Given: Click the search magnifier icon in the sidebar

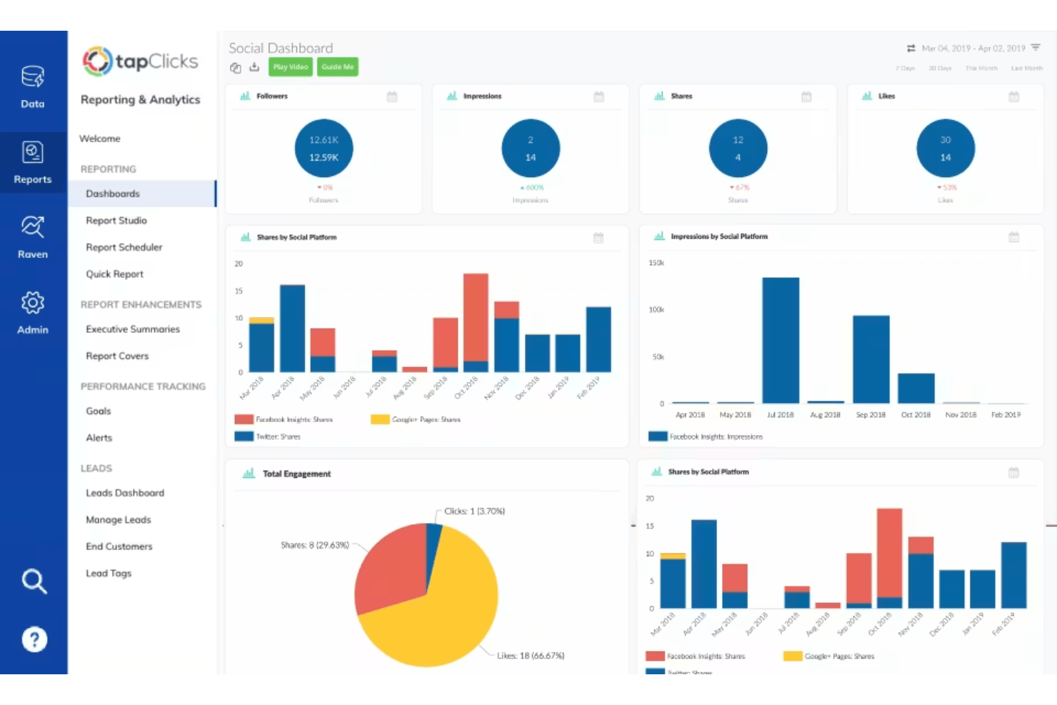Looking at the screenshot, I should click(34, 581).
